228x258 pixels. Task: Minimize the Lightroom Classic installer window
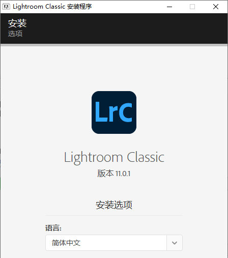[169, 7]
